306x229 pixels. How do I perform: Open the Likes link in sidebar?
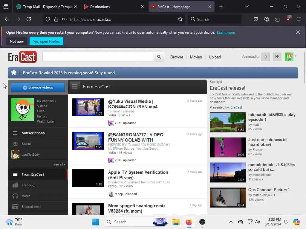tap(41, 111)
